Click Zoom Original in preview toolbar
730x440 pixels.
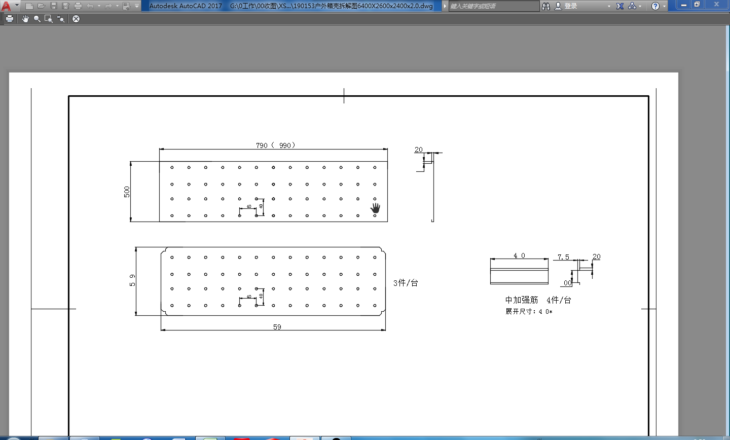[x=61, y=19]
